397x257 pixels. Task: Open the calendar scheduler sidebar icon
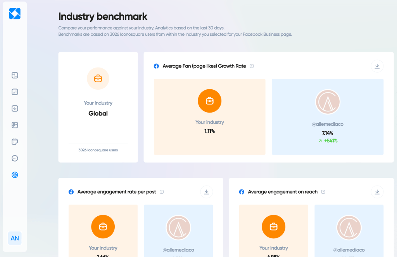[15, 142]
